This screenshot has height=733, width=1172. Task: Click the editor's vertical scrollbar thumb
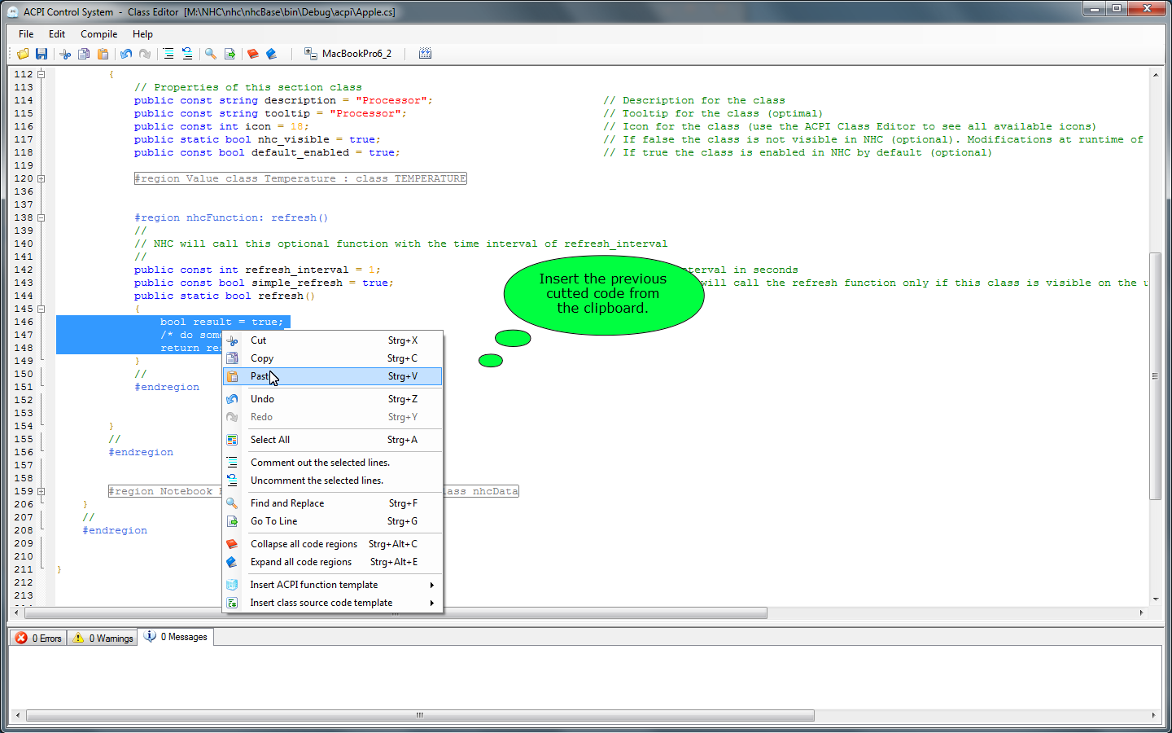pyautogui.click(x=1155, y=375)
